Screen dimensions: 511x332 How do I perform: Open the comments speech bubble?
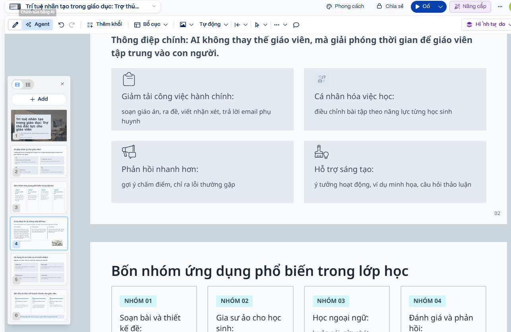tap(296, 25)
